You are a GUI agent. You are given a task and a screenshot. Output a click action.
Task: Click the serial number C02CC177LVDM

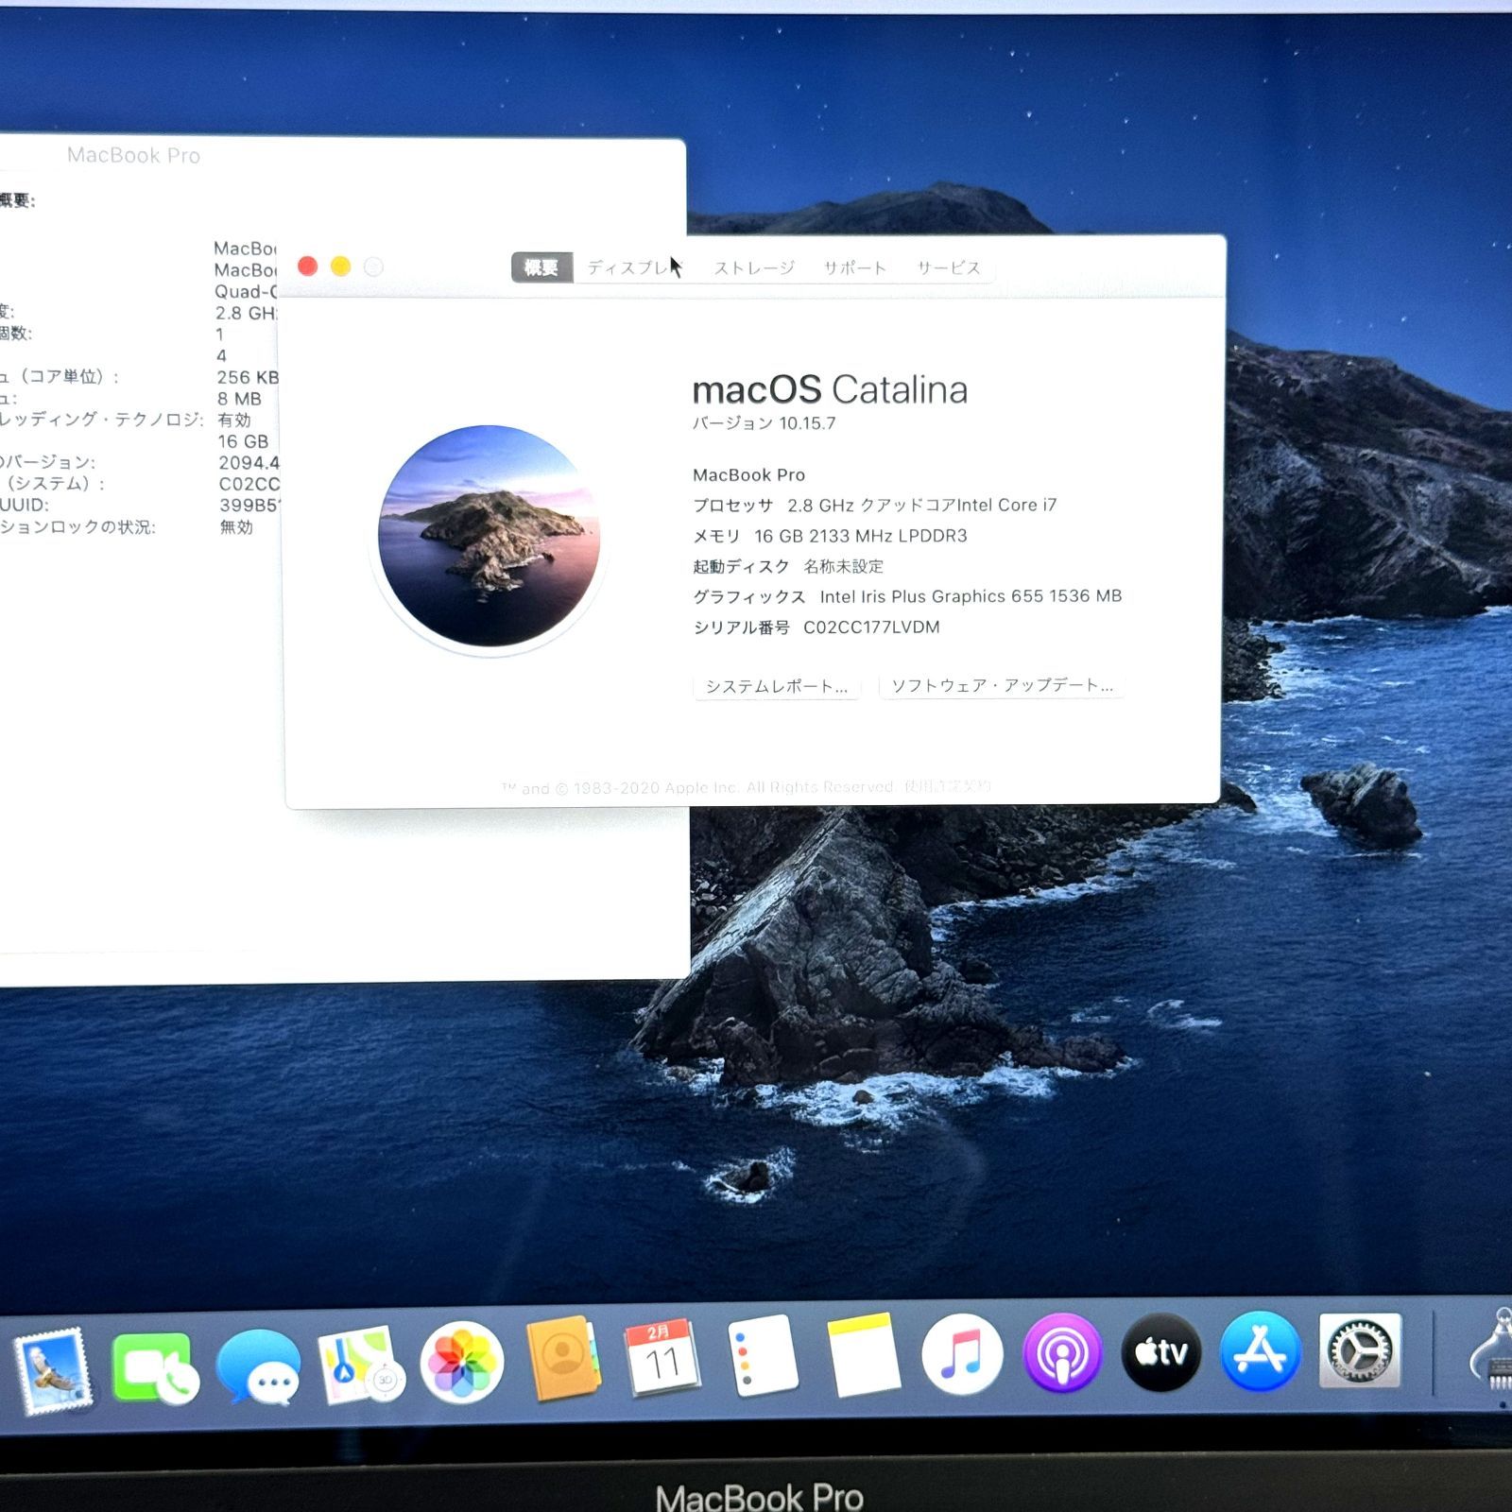871,627
